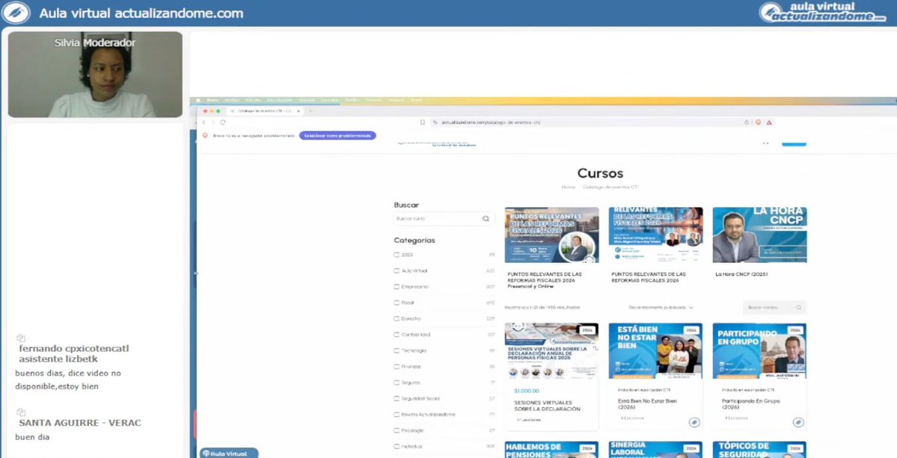Check the Derecho category checkbox

click(397, 319)
